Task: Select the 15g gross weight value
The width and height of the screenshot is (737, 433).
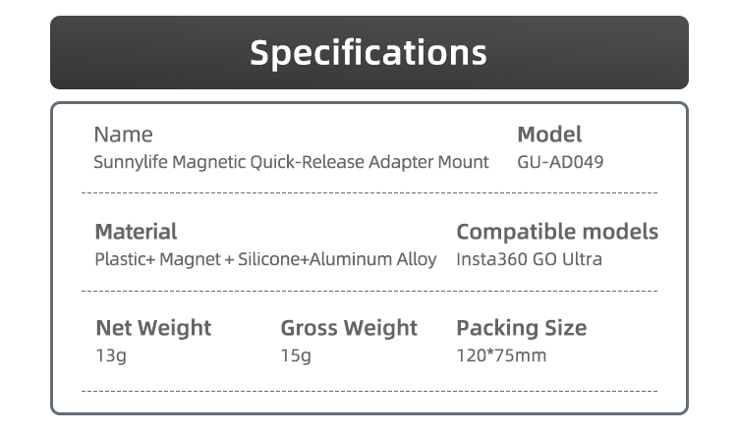Action: pos(296,355)
